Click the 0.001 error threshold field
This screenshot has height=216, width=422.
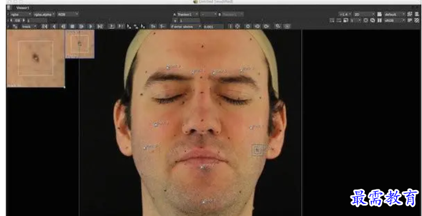tap(213, 27)
